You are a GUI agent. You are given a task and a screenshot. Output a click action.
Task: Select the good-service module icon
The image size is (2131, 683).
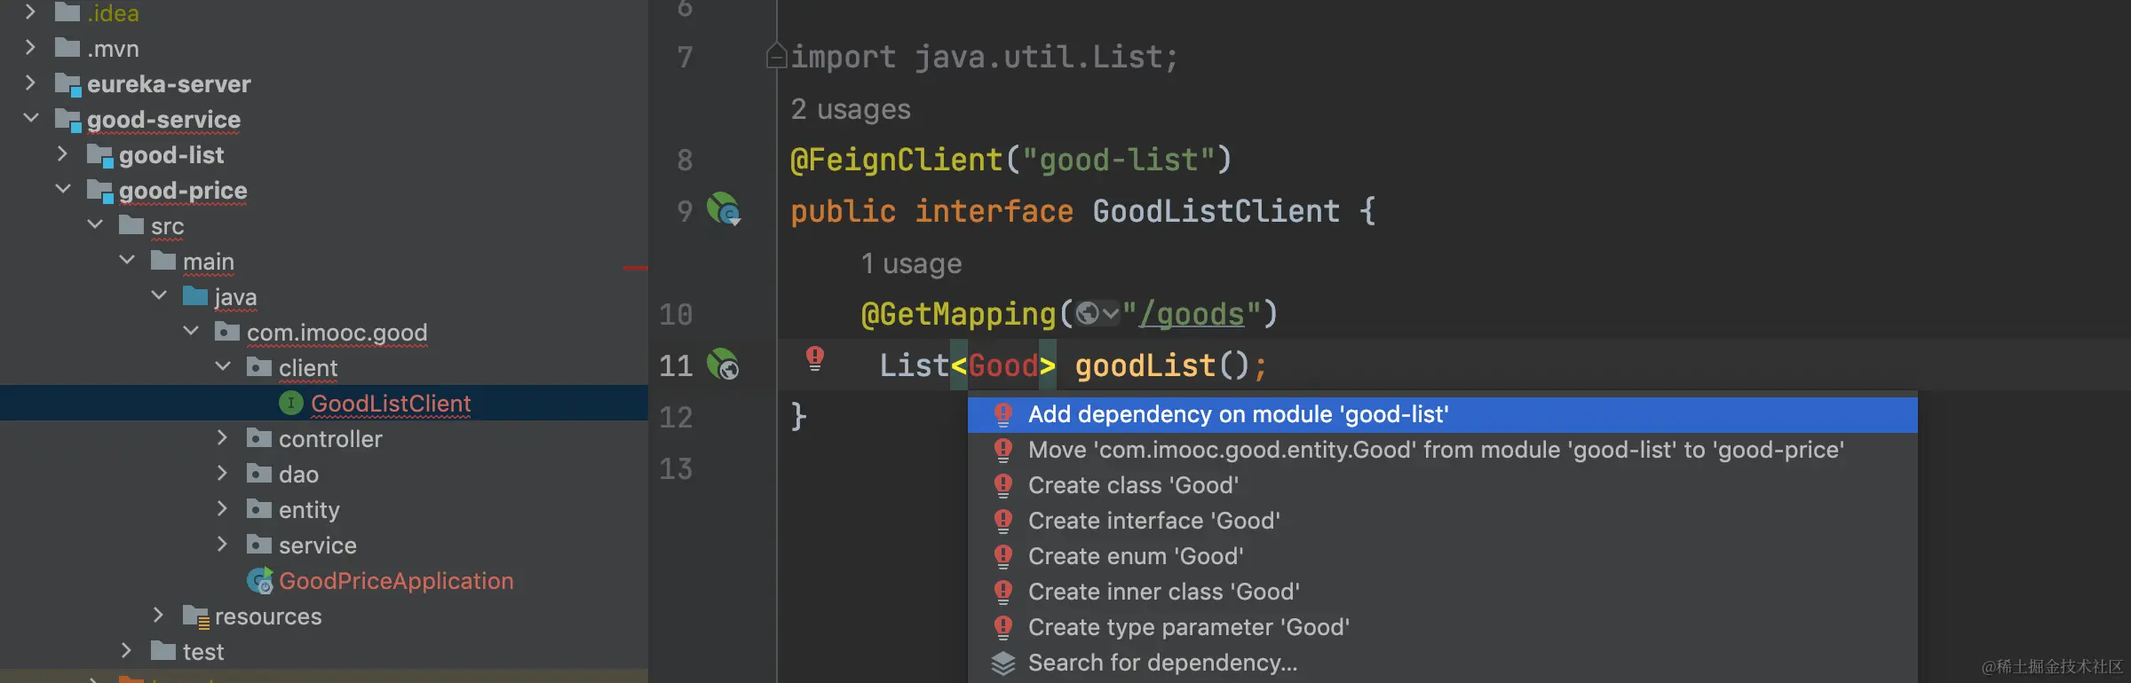pyautogui.click(x=67, y=120)
